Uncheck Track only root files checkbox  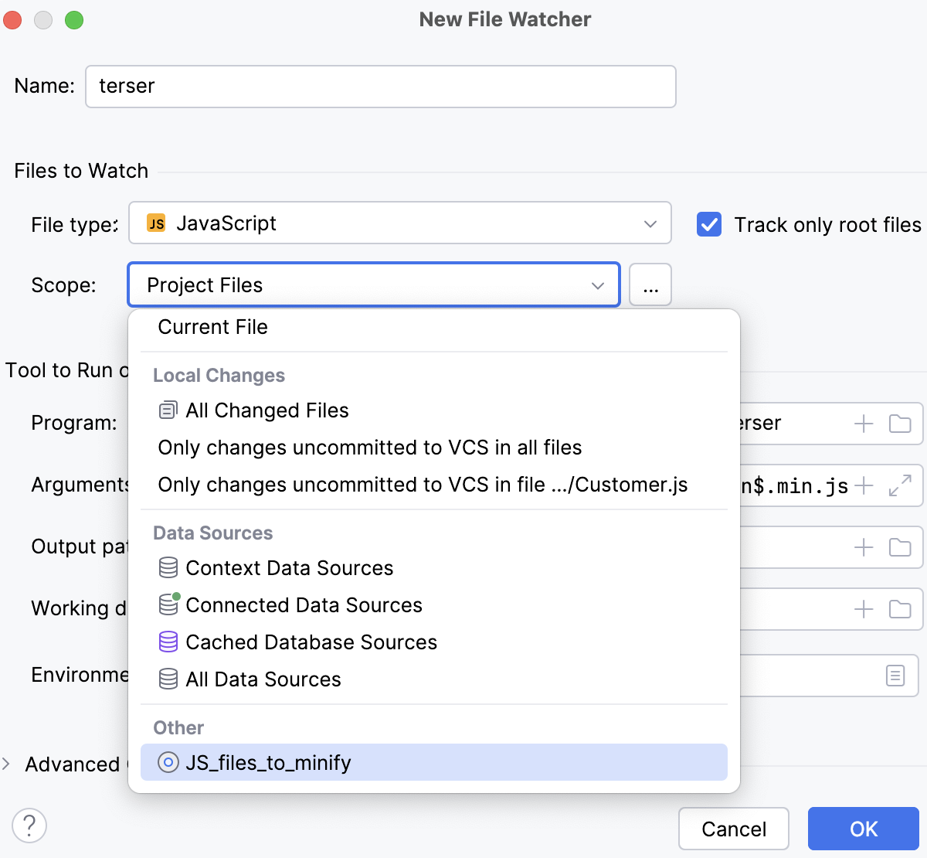point(709,224)
